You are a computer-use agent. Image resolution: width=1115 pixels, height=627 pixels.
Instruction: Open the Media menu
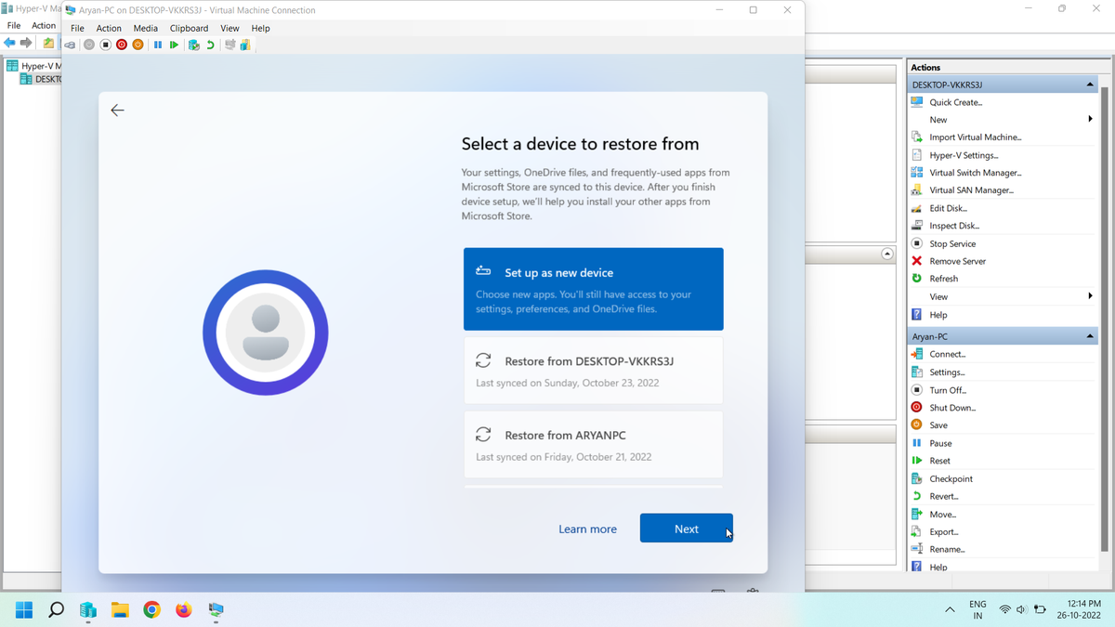coord(146,28)
